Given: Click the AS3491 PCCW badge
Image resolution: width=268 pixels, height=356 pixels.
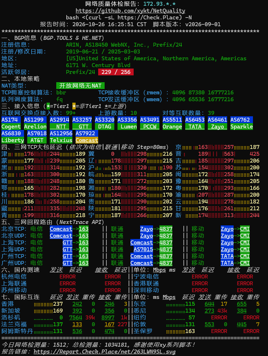Looking at the screenshot, I should (150, 123).
